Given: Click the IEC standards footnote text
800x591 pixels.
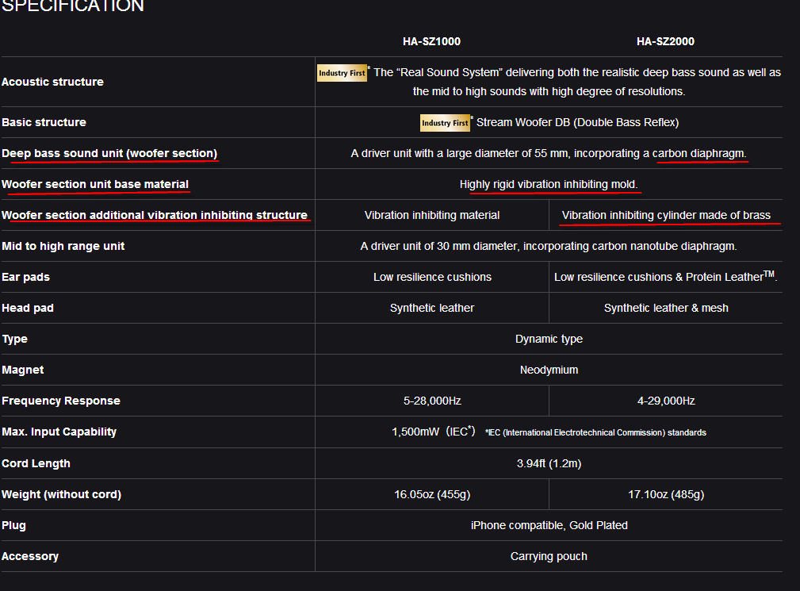Looking at the screenshot, I should 595,433.
